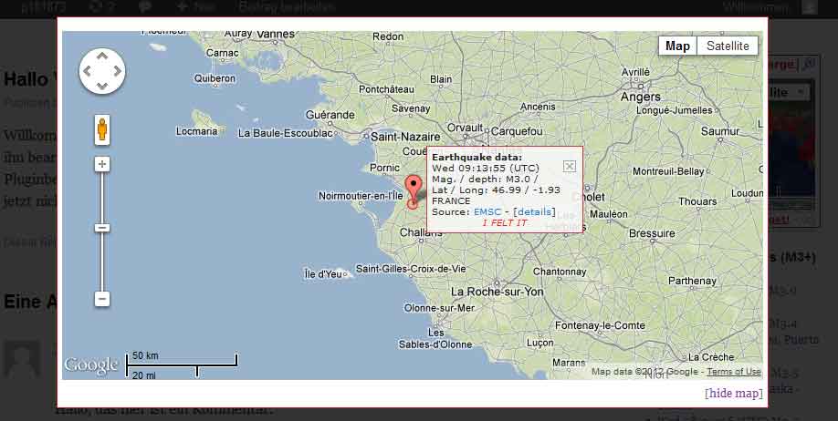Open the Google Terms of Use link

(x=734, y=372)
